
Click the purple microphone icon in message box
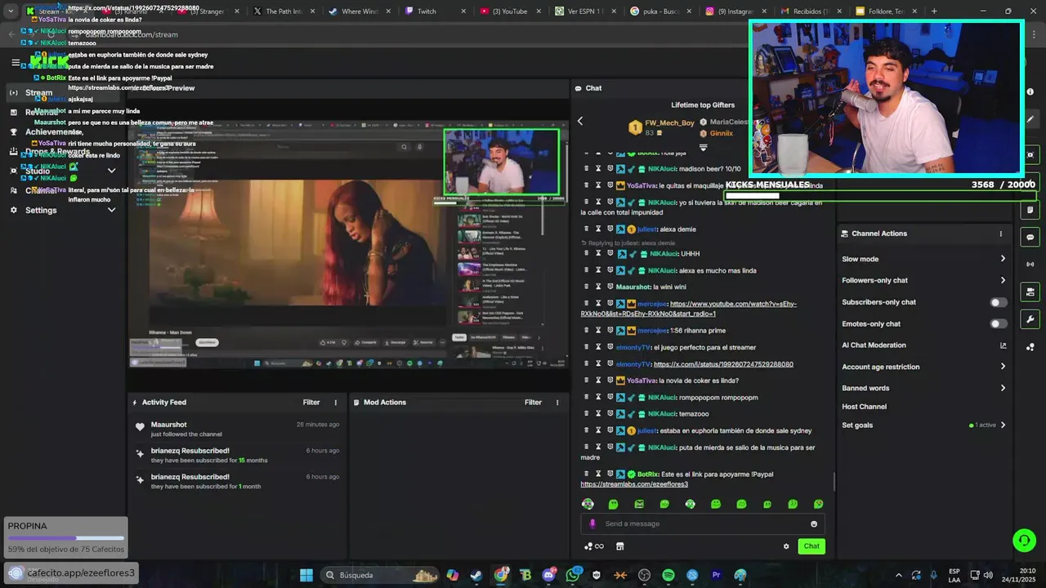(x=592, y=523)
